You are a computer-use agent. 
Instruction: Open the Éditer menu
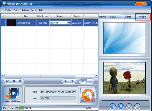point(17,10)
